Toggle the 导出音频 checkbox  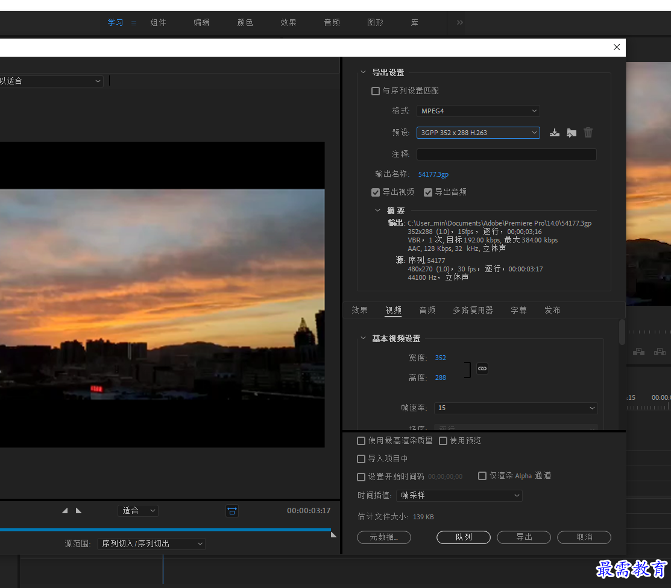428,192
